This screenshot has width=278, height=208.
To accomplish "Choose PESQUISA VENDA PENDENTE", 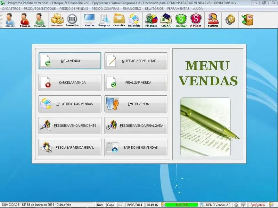I will 70,125.
